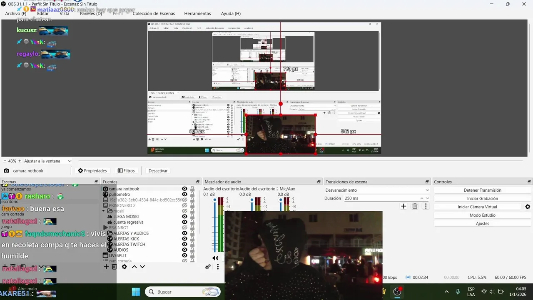
Task: Click Iniciar Cámara Virtual
Action: (477, 207)
